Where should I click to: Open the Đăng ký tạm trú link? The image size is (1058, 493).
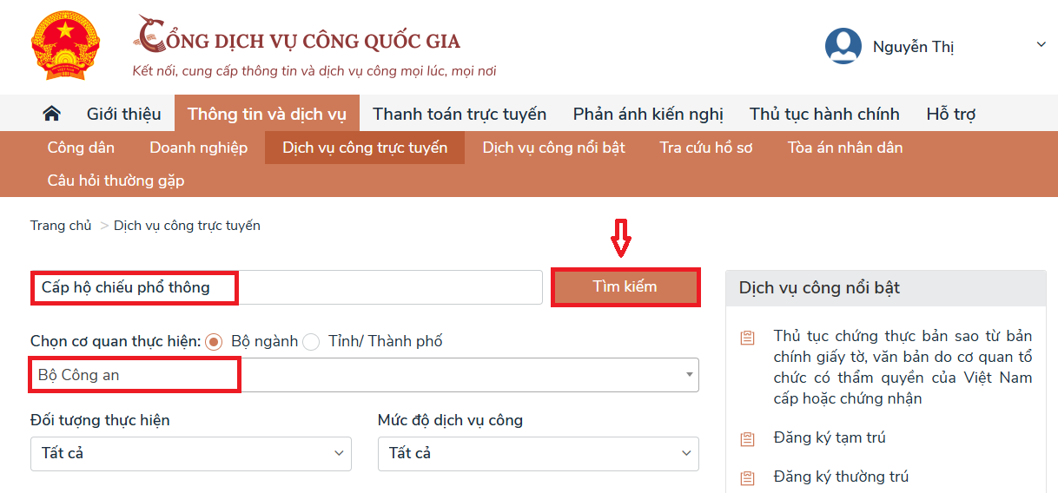click(x=830, y=438)
